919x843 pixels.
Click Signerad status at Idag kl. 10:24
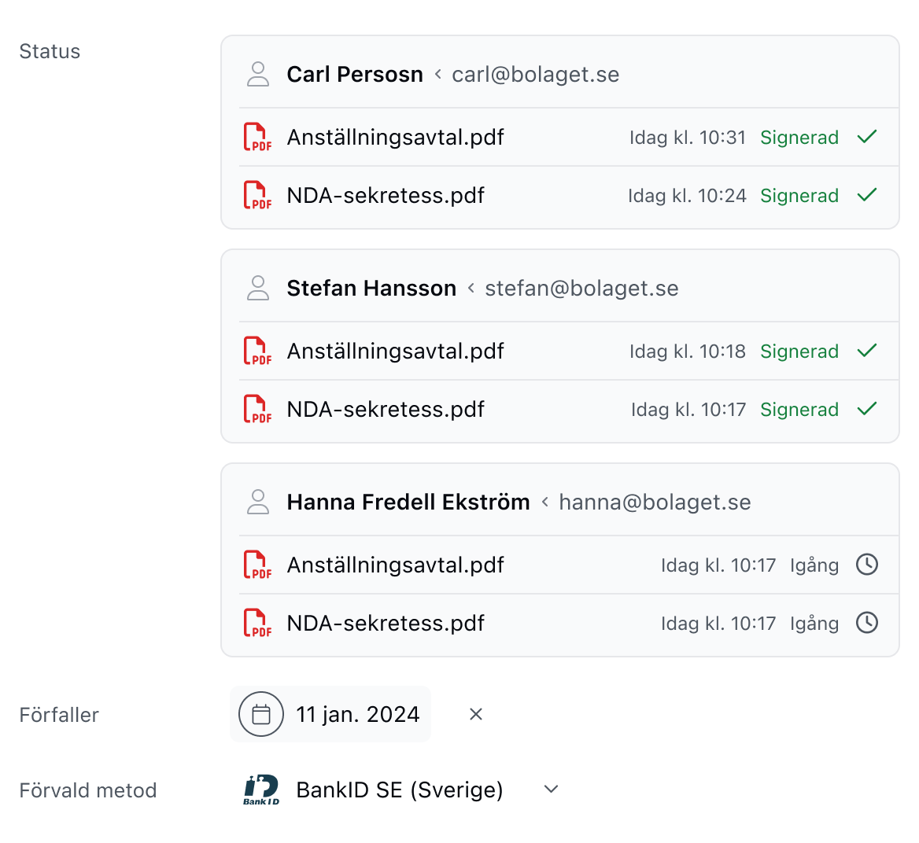point(799,196)
